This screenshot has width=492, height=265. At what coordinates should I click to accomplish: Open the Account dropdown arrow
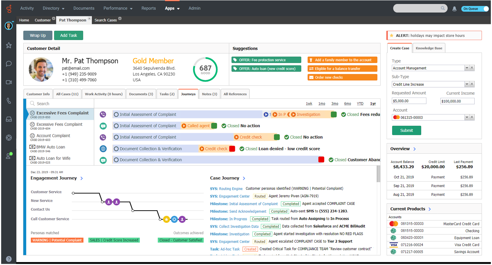[x=467, y=117]
